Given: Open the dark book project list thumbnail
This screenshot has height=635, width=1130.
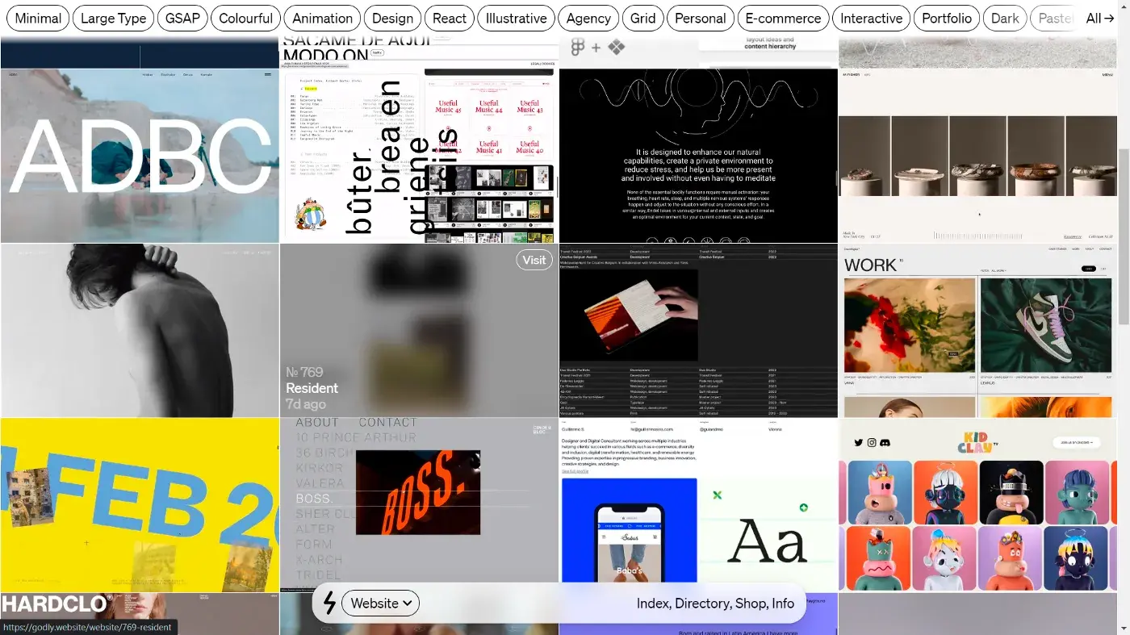Looking at the screenshot, I should [x=698, y=331].
